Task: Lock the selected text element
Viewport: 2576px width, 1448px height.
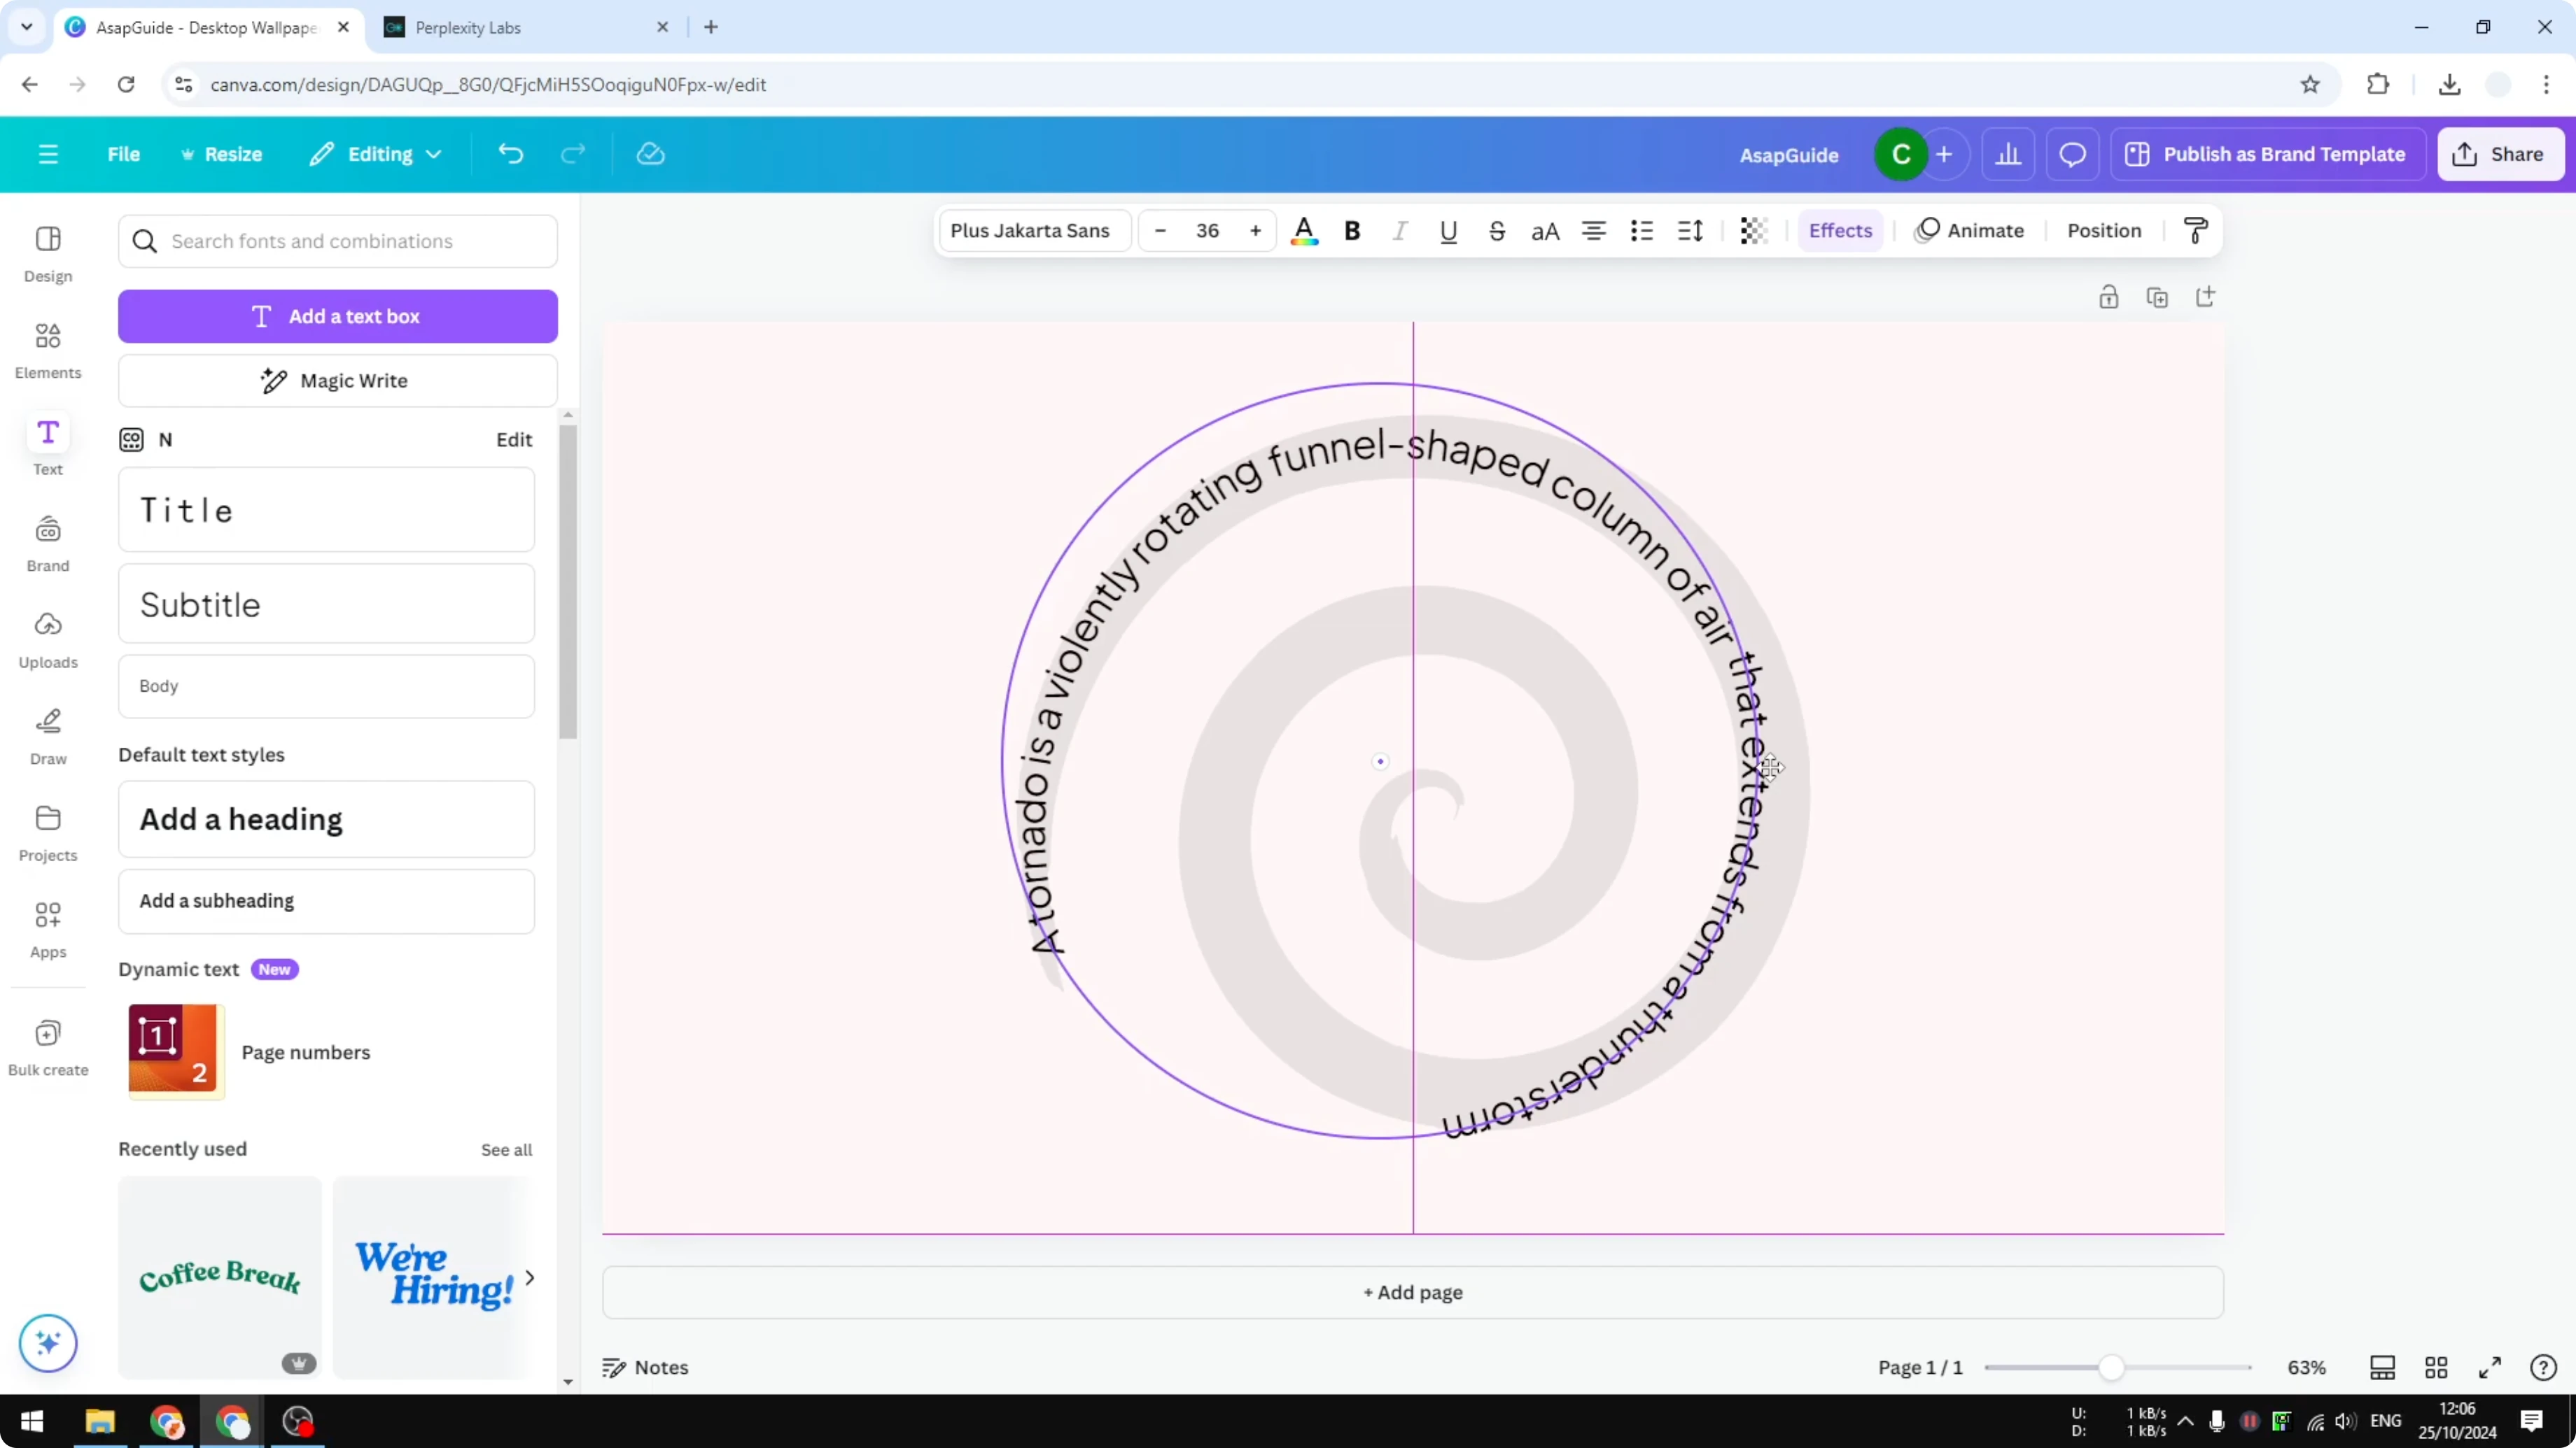Action: point(2109,297)
